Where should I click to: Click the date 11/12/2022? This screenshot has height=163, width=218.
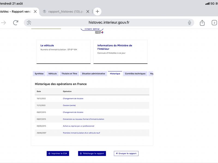41,105
